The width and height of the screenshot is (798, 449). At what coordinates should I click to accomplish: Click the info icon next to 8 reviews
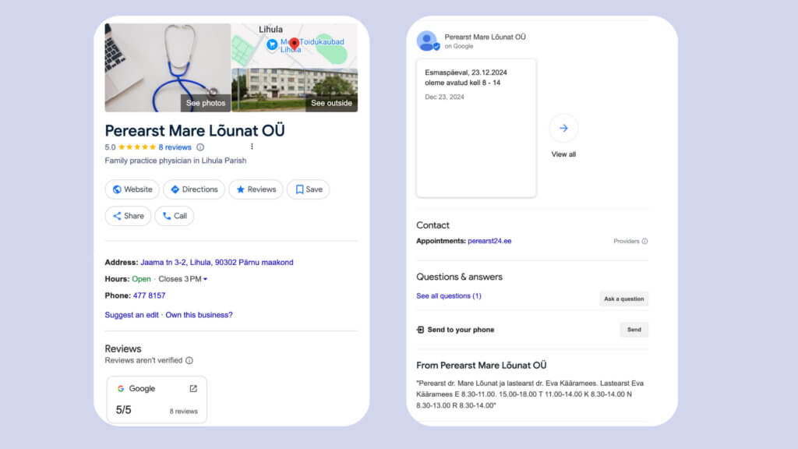point(200,147)
